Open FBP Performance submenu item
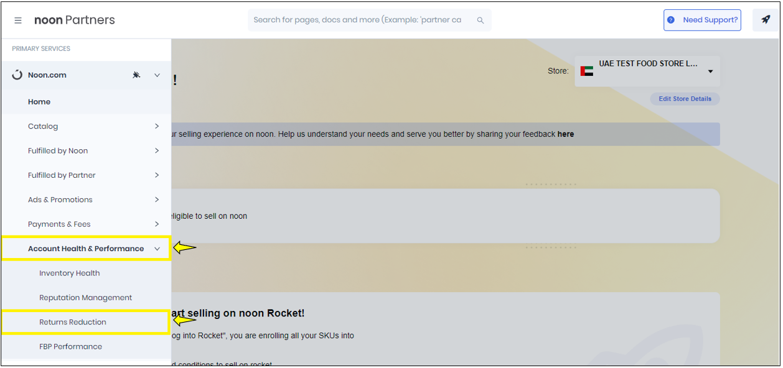Screen dimensions: 783x368 (86, 346)
